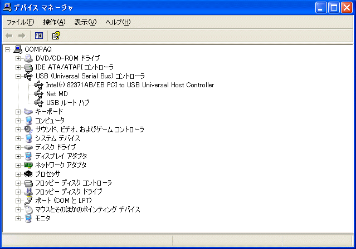This screenshot has width=356, height=249.
Task: Click the モニタ monitor icon
Action: pos(28,218)
